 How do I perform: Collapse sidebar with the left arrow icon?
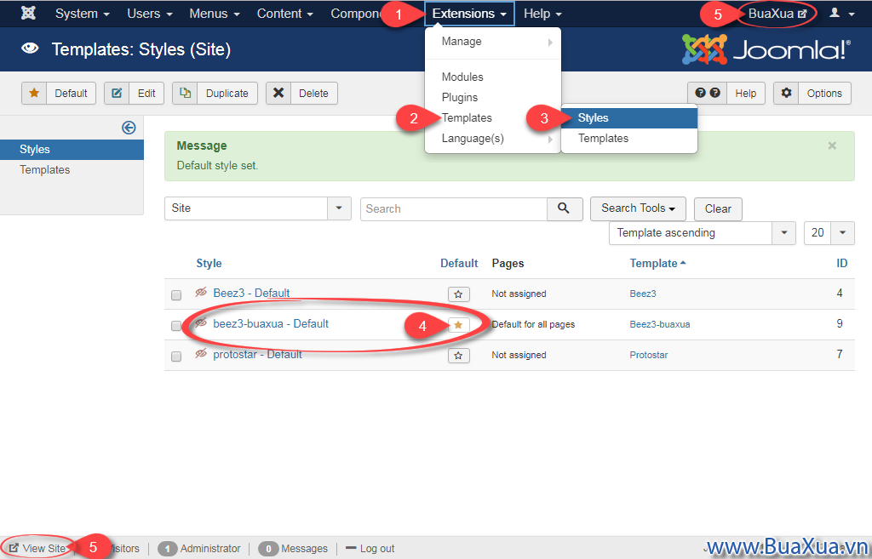point(129,128)
